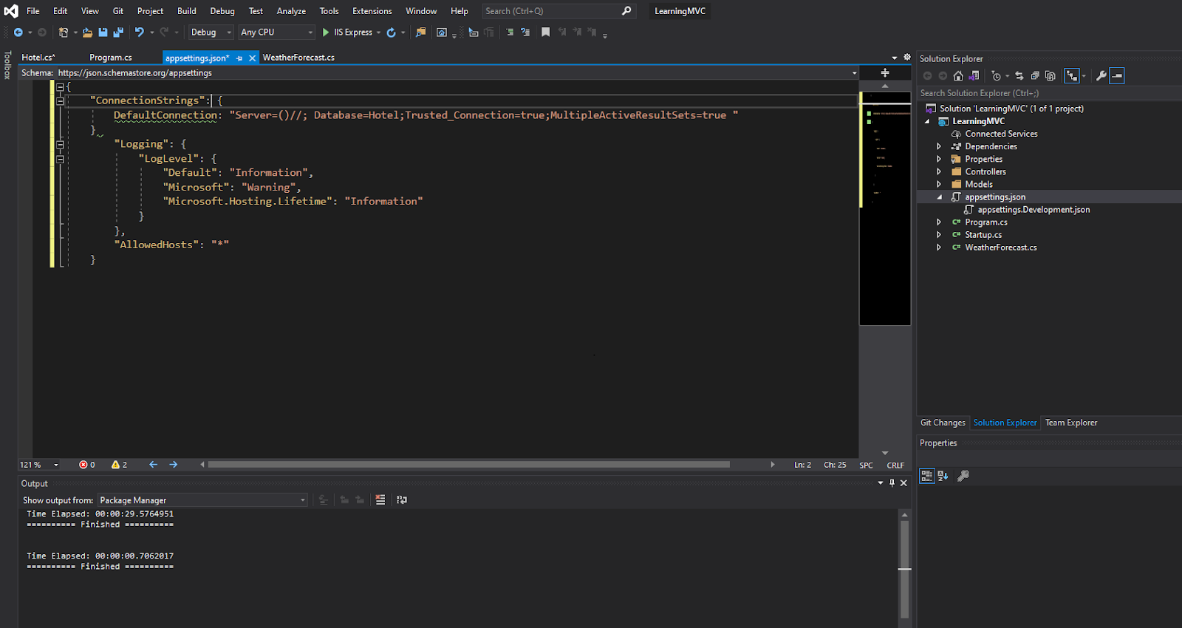Screen dimensions: 1182x628
Task: Click the Show All Files icon
Action: coord(1051,75)
